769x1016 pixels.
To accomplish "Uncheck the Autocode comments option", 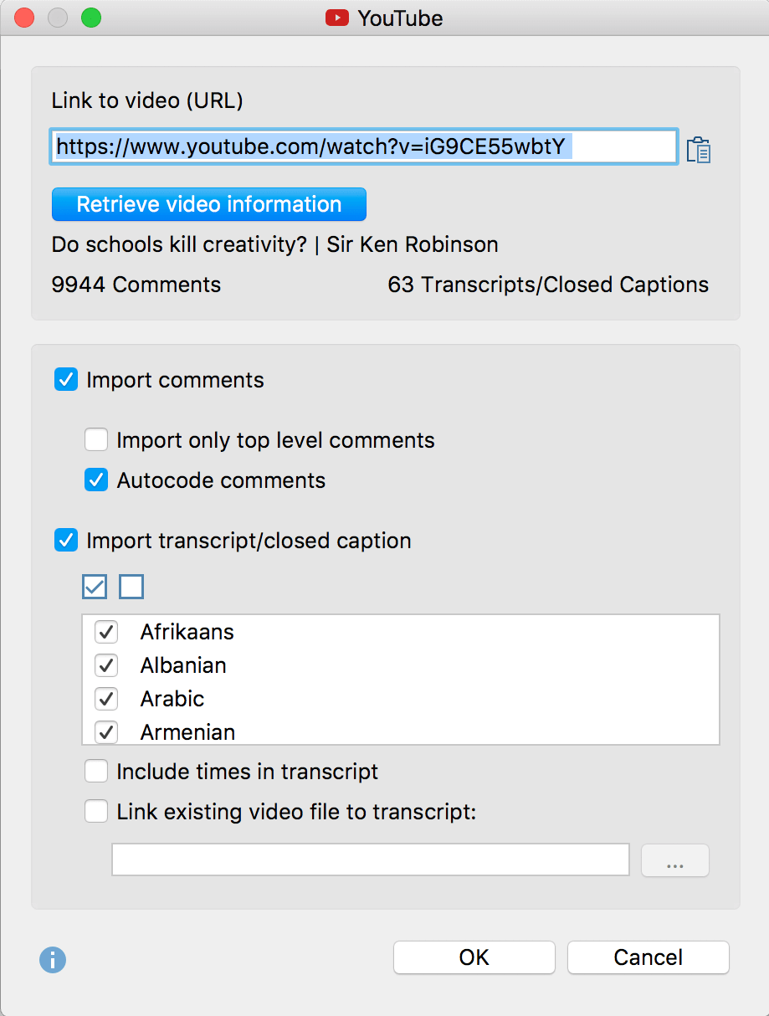I will coord(96,480).
